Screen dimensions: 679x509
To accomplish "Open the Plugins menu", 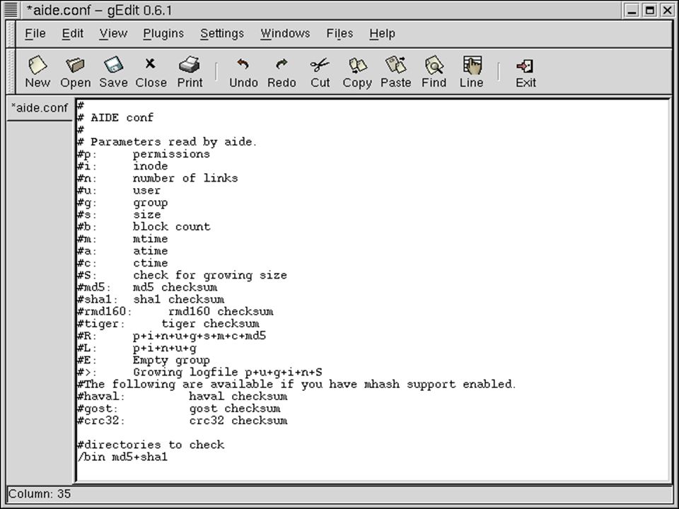I will pyautogui.click(x=163, y=33).
